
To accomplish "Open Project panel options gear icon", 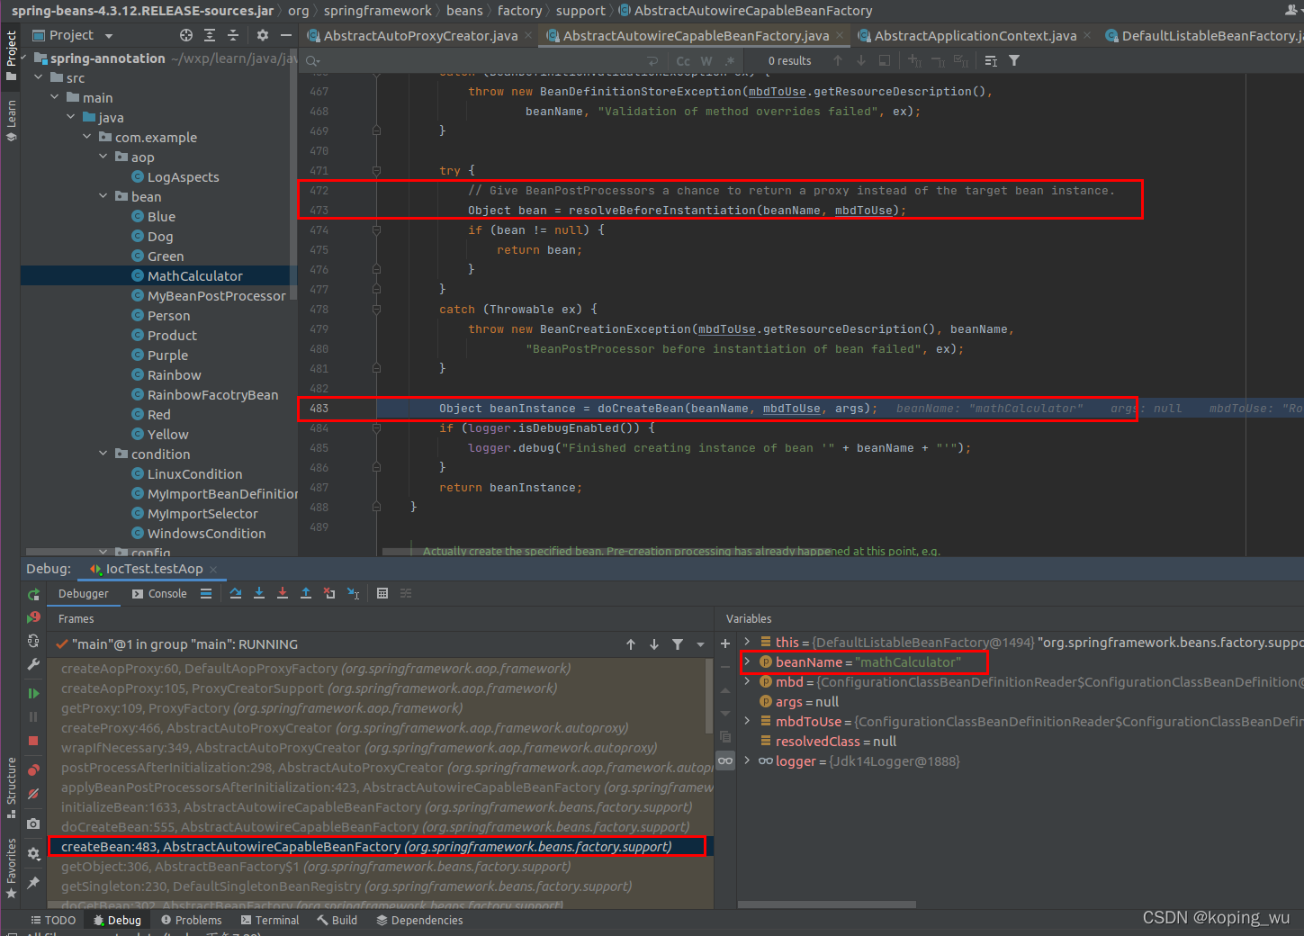I will pos(263,35).
